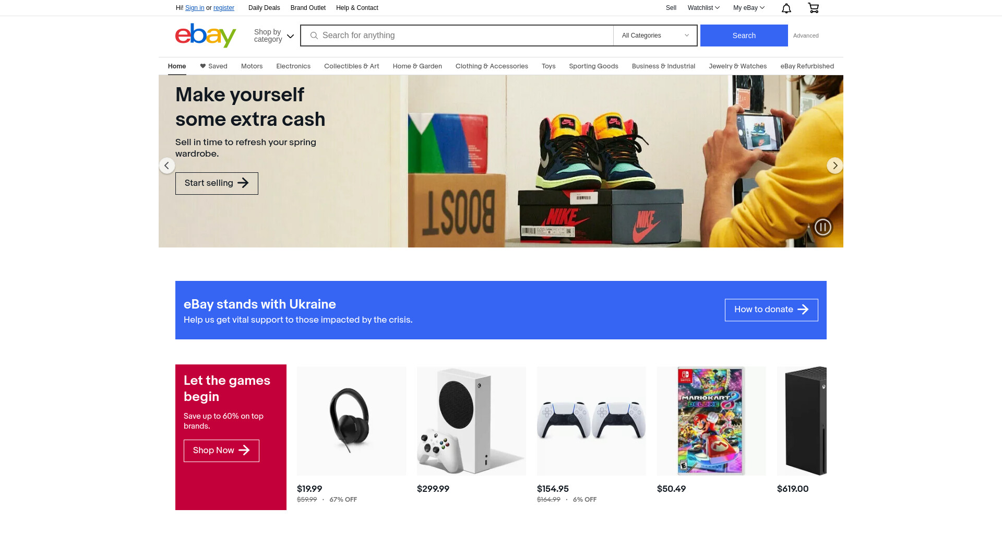
Task: Click the blue Search button
Action: tap(744, 36)
